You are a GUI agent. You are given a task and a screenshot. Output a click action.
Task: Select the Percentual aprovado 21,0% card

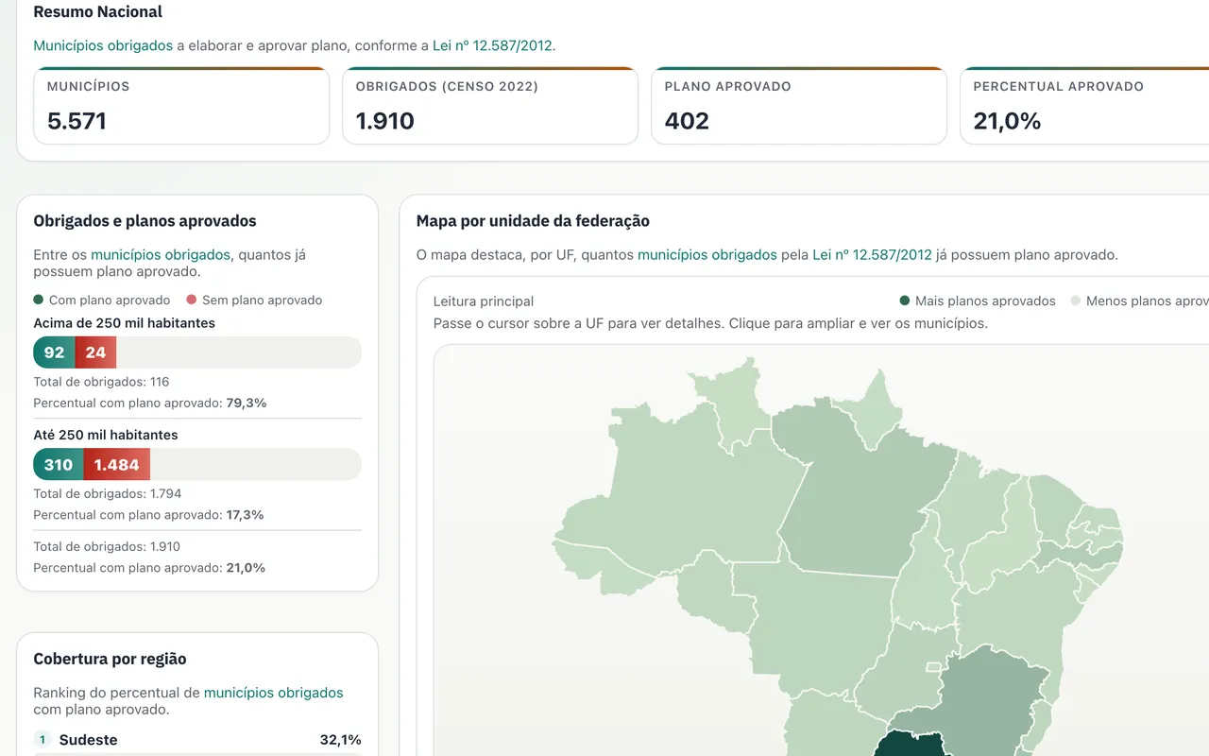click(x=1084, y=106)
